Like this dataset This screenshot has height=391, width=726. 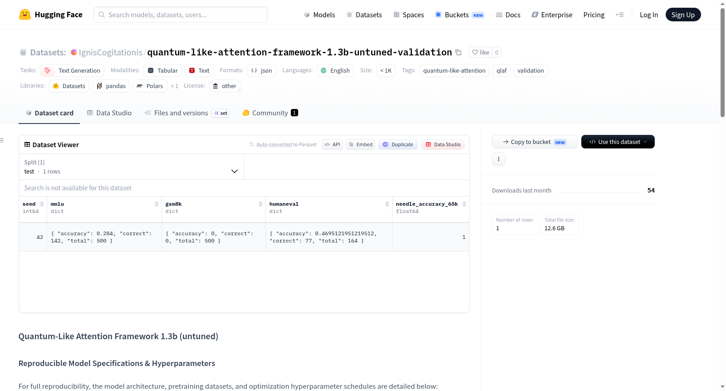tap(481, 52)
